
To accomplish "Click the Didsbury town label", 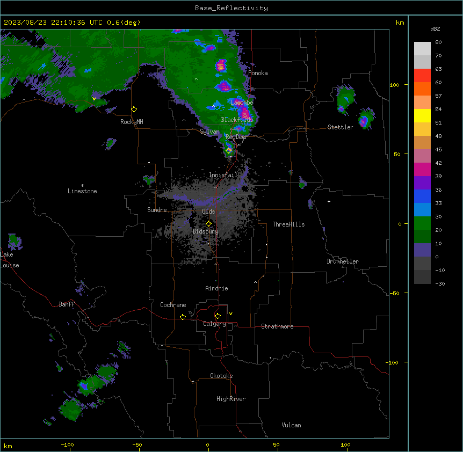I will [206, 231].
